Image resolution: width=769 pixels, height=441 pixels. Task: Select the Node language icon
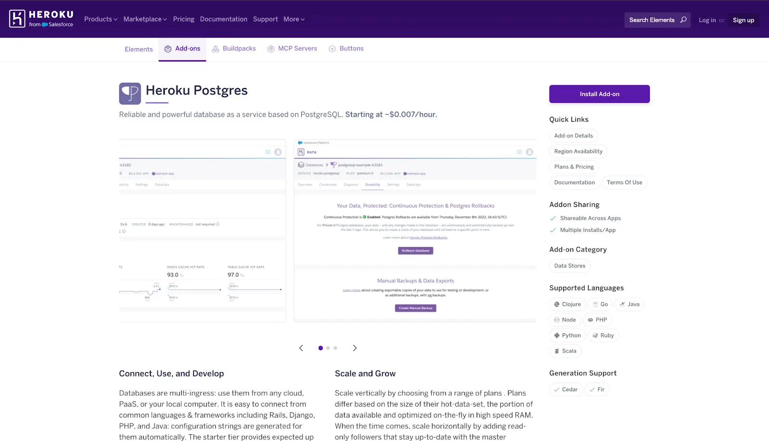coord(557,319)
